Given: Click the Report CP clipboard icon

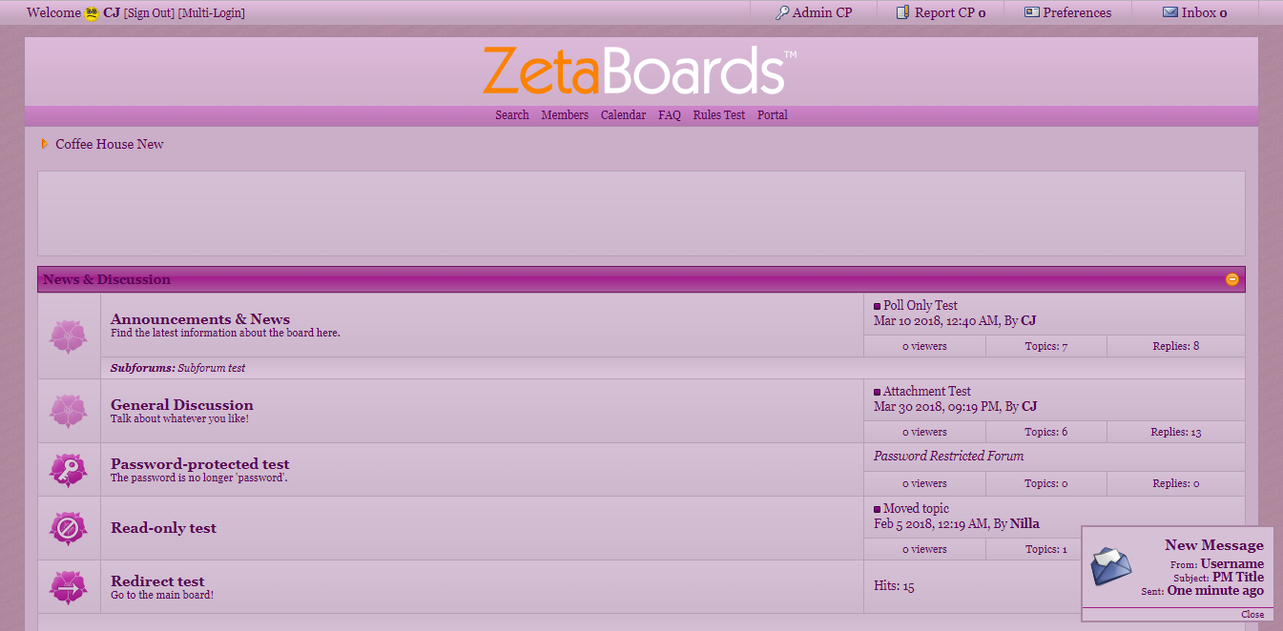Looking at the screenshot, I should point(903,12).
